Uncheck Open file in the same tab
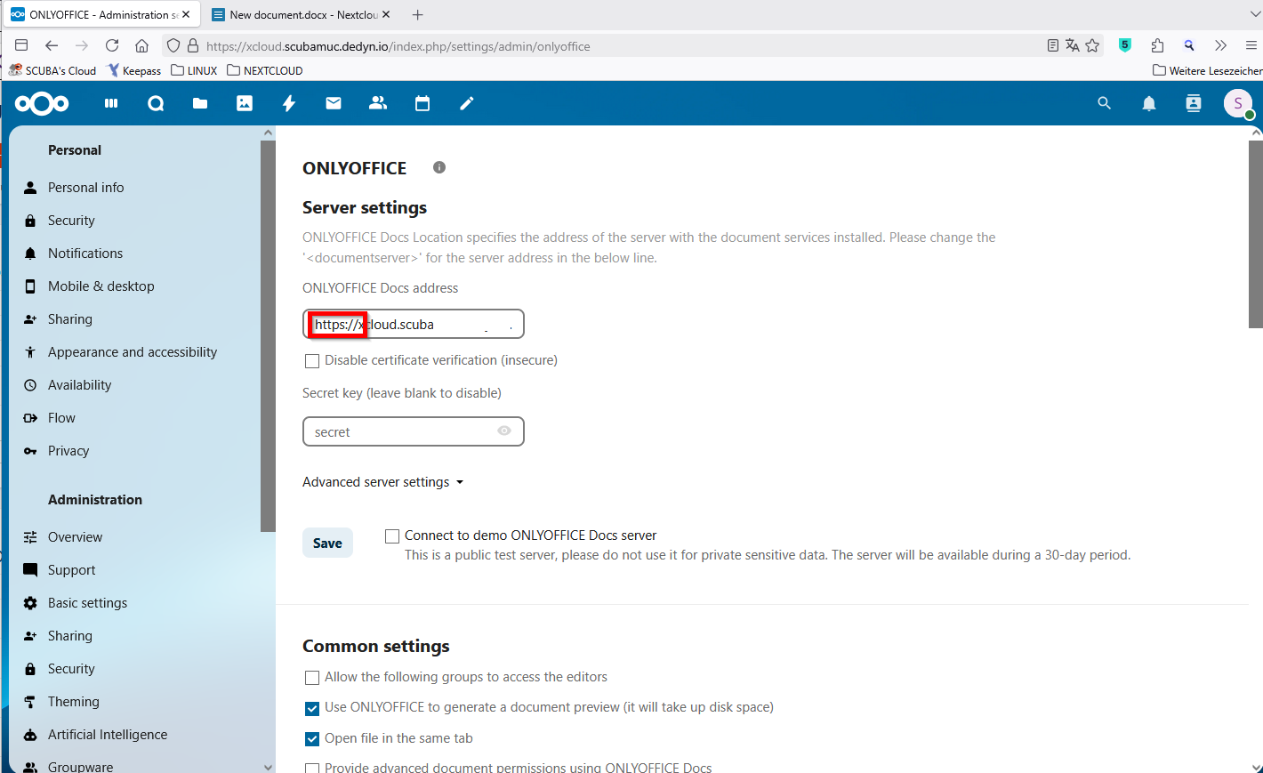The height and width of the screenshot is (773, 1263). (x=312, y=739)
